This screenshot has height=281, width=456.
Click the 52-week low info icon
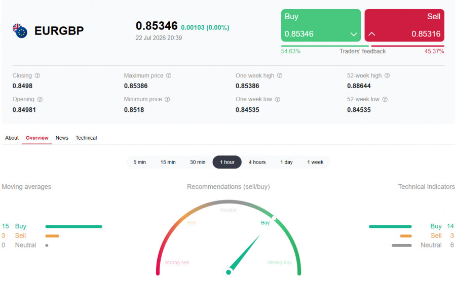(385, 99)
